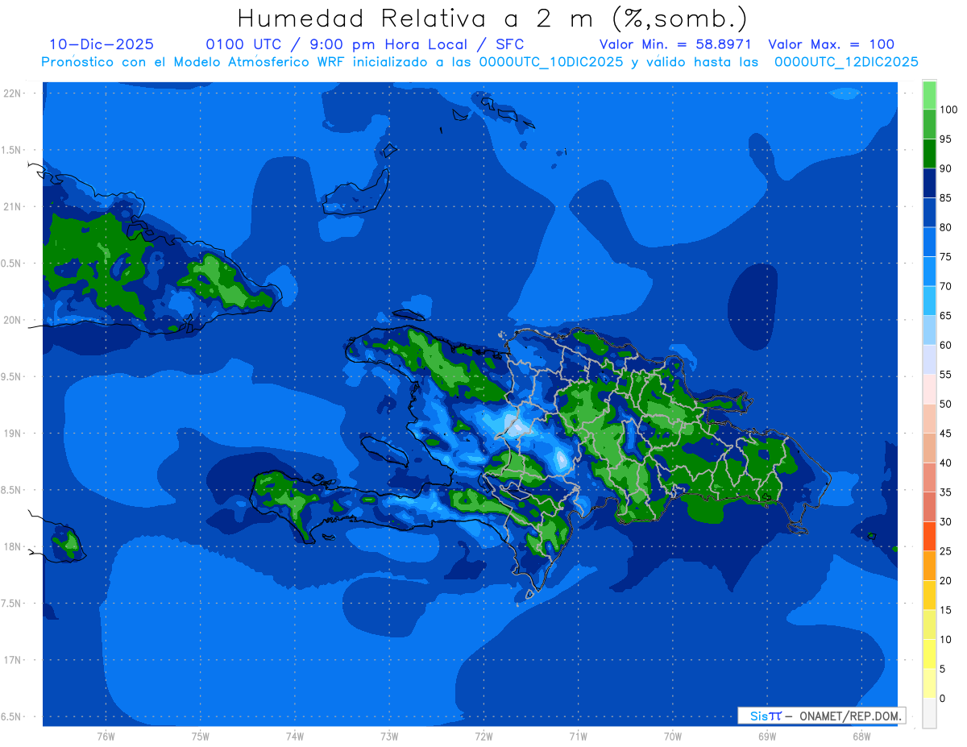The image size is (967, 747).
Task: Click the 'Pronostico con el Modelo Atmosferico WRF' line
Action: tap(479, 62)
